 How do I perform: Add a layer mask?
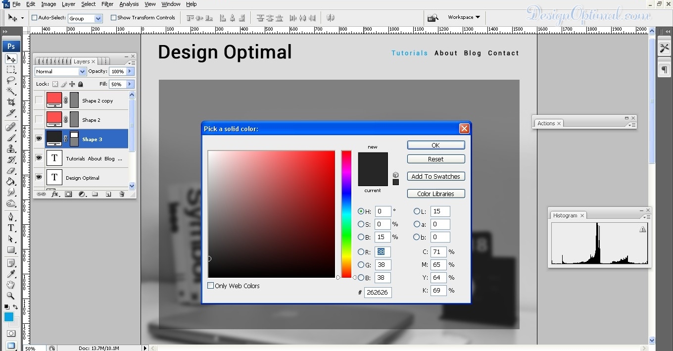click(68, 195)
